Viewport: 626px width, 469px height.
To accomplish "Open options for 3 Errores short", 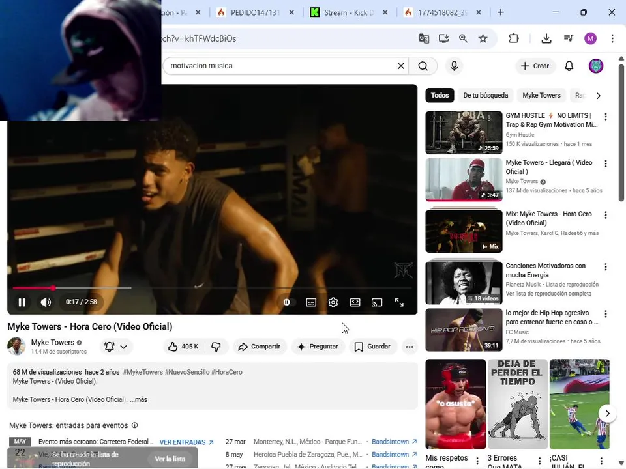I will tap(539, 461).
